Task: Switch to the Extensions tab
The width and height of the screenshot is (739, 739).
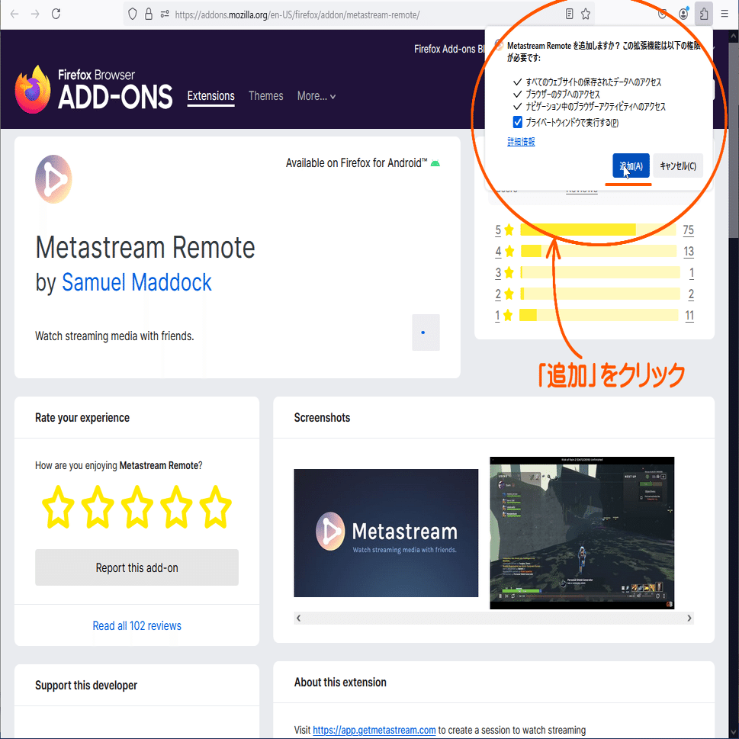Action: 210,96
